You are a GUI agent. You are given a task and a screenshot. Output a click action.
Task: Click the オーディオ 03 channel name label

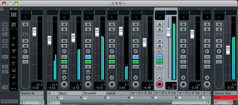point(166,93)
